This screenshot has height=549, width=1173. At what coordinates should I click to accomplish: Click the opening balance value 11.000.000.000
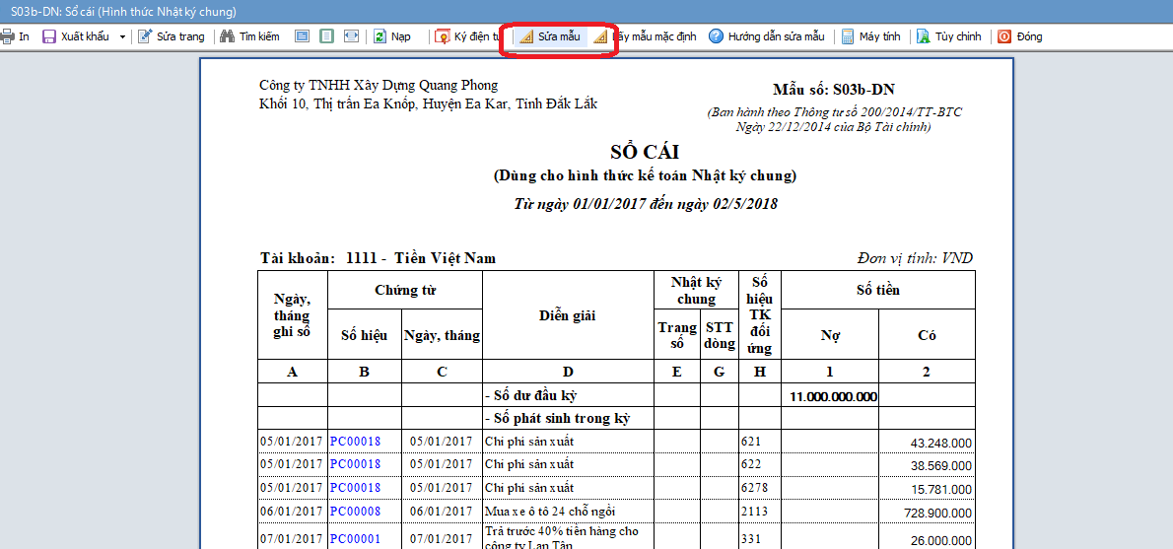pos(833,396)
